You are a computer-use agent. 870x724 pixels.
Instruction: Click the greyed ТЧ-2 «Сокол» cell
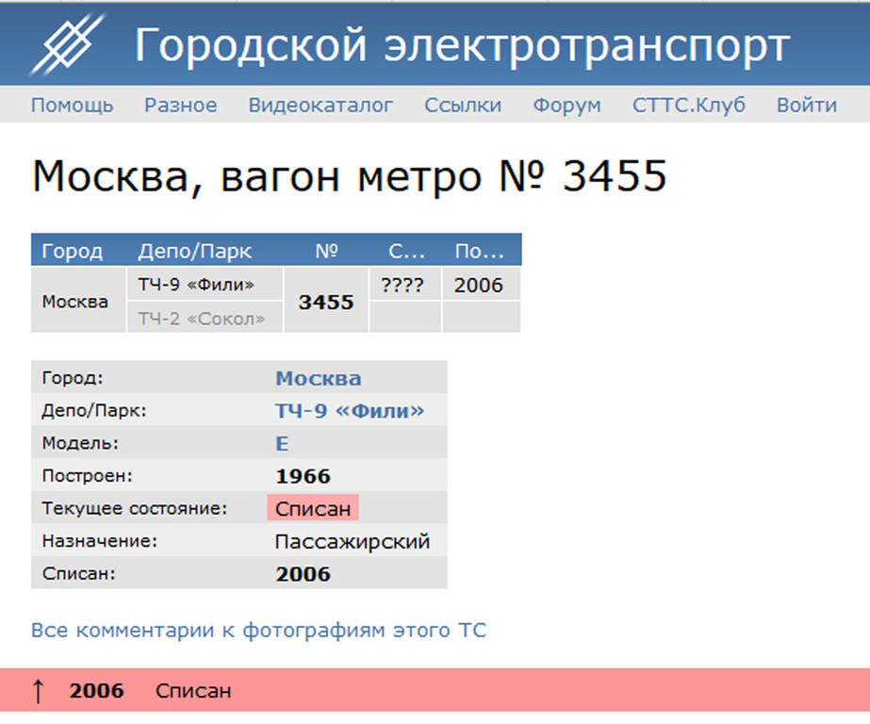click(x=205, y=318)
